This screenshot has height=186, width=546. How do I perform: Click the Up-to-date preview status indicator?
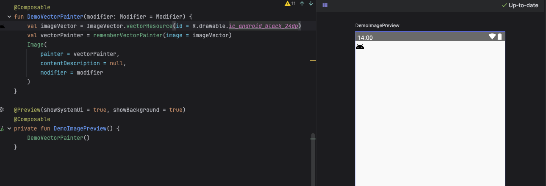pos(520,6)
